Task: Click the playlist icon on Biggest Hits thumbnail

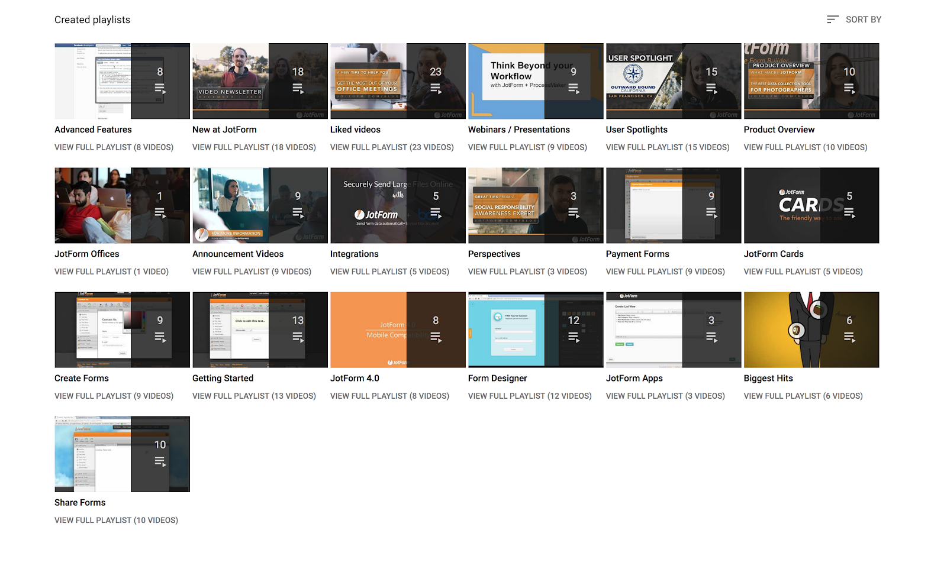Action: pyautogui.click(x=849, y=337)
